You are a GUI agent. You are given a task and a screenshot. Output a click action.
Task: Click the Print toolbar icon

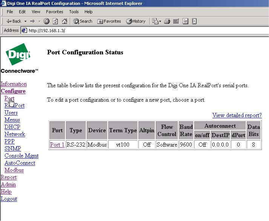167,21
